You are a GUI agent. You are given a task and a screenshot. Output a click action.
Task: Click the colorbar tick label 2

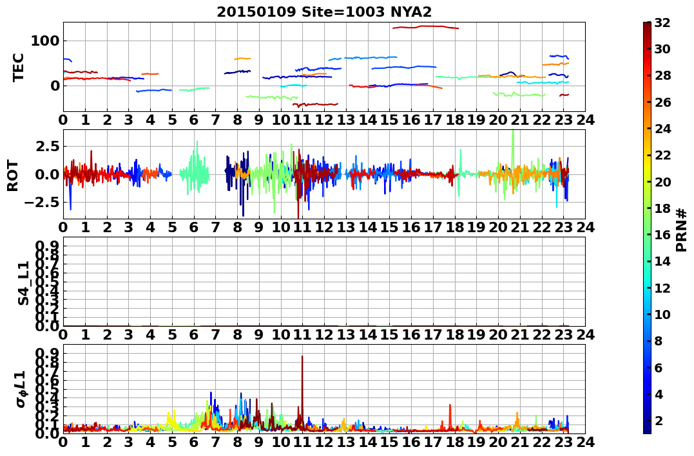tap(659, 420)
